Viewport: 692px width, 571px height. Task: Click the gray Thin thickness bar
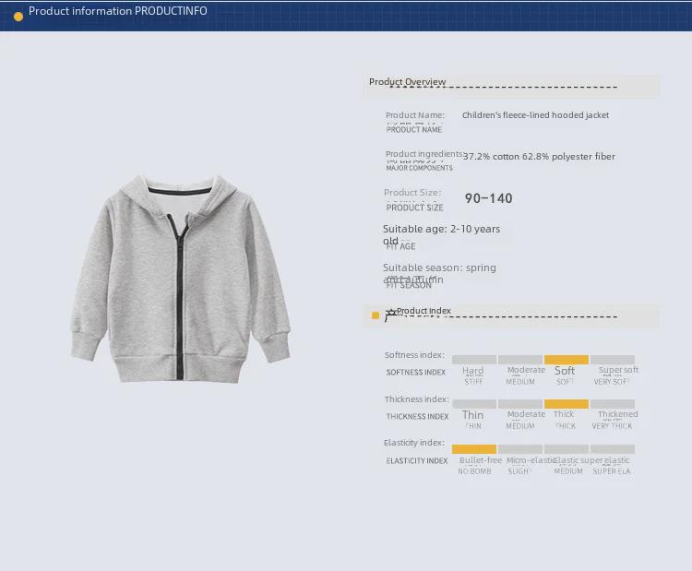(474, 404)
